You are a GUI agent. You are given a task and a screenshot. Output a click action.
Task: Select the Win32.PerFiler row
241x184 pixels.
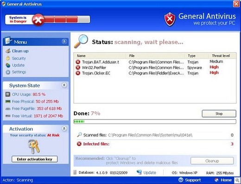click(x=155, y=68)
